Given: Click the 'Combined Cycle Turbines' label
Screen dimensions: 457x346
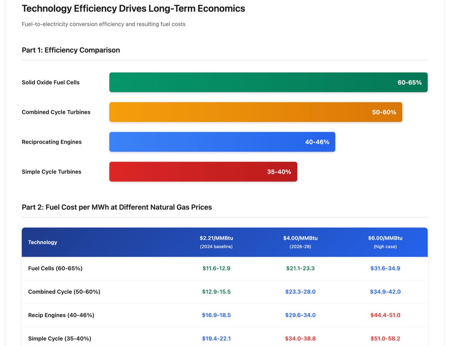Looking at the screenshot, I should [56, 112].
